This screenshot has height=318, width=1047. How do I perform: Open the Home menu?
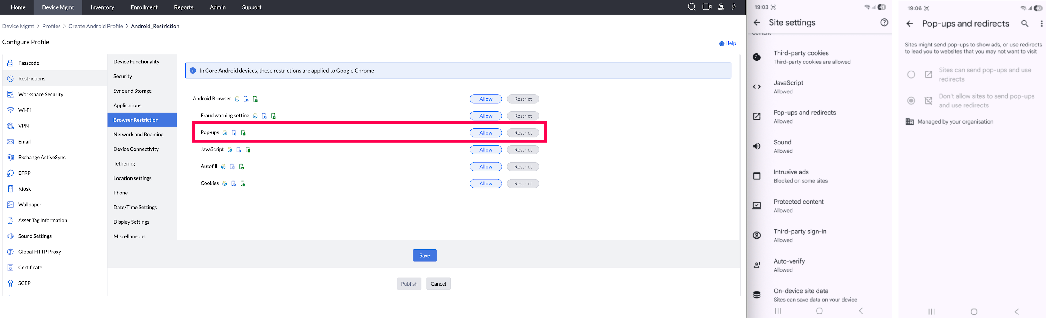tap(18, 7)
